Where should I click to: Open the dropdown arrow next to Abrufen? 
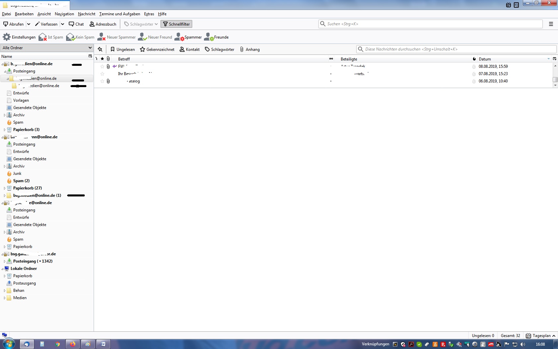tap(29, 24)
